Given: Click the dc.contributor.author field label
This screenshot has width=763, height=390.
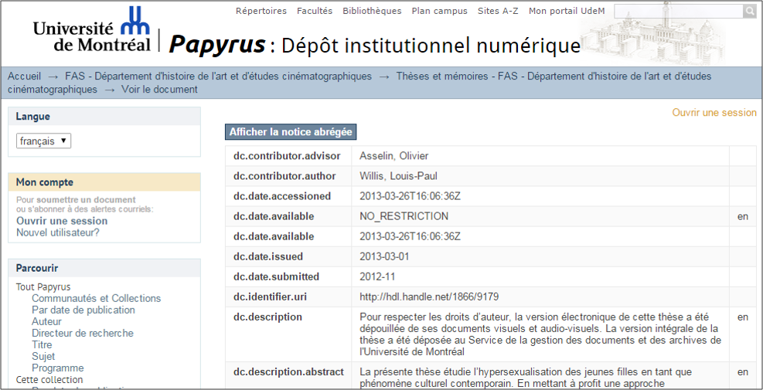Looking at the screenshot, I should pyautogui.click(x=284, y=176).
